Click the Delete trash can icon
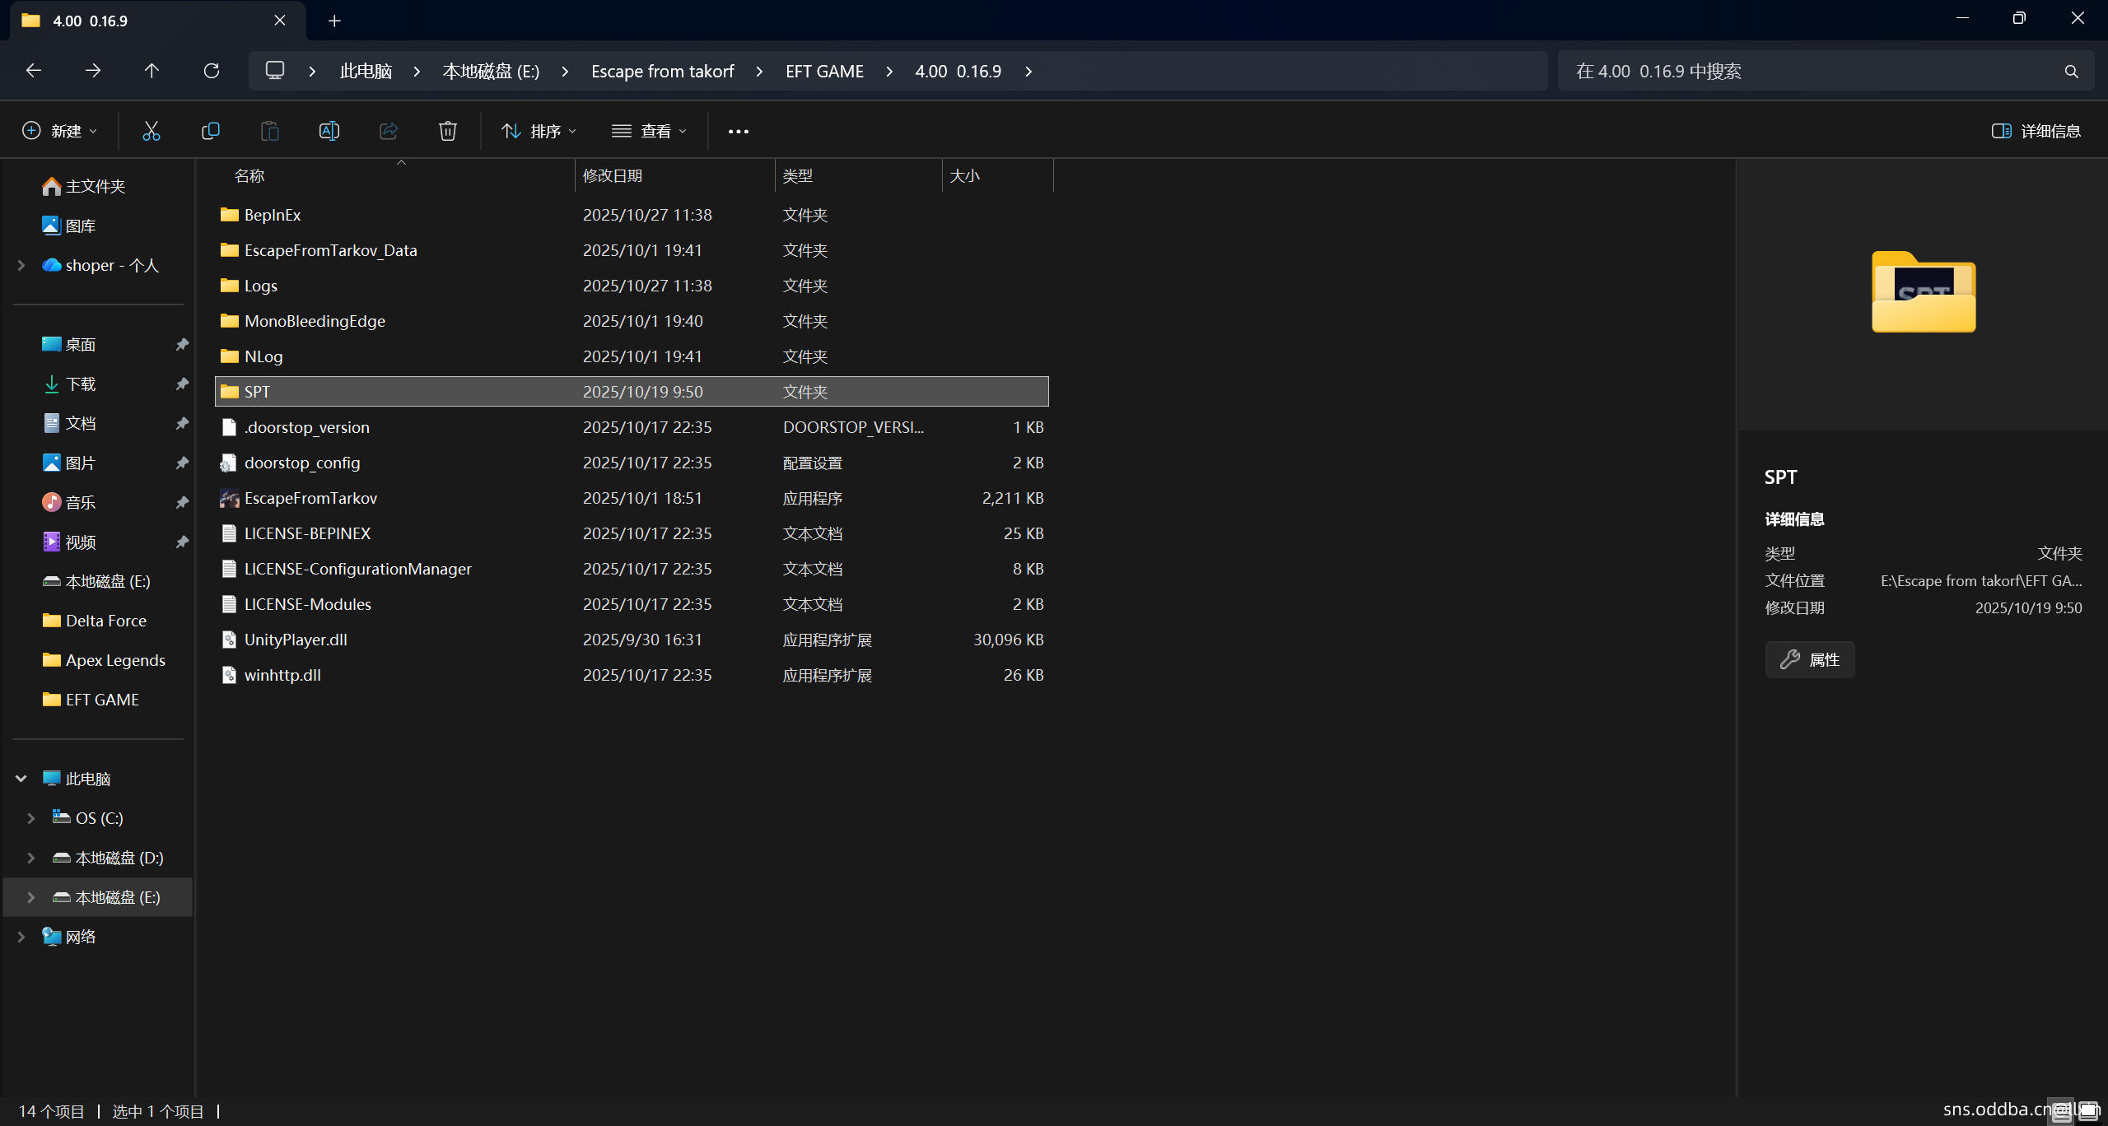2108x1126 pixels. [447, 131]
